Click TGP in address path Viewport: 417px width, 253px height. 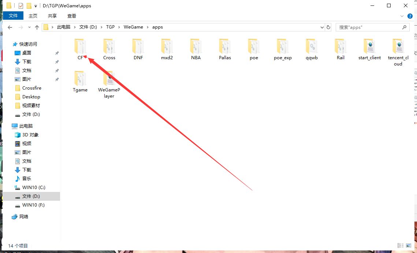tap(110, 27)
